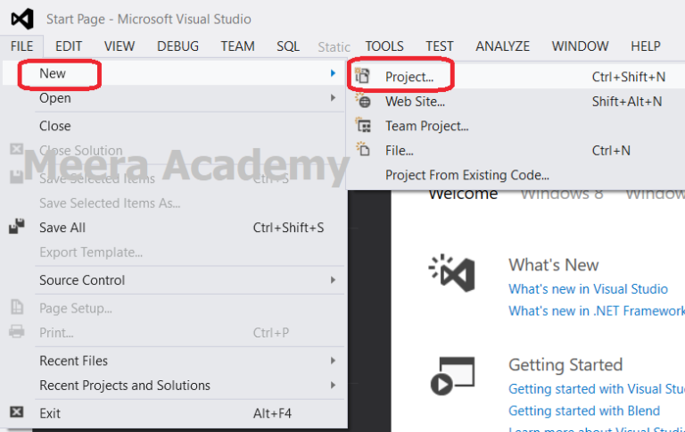The image size is (685, 432).
Task: Expand the Source Control submenu
Action: tap(333, 280)
